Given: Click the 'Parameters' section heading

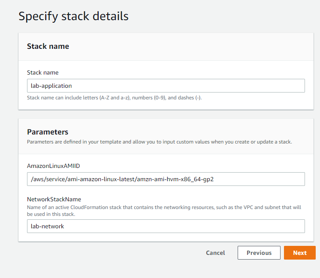Looking at the screenshot, I should tap(48, 132).
